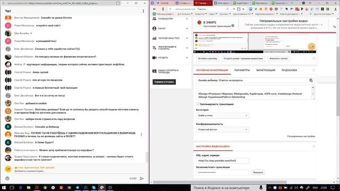Toggle collapse box on Основная информация panel
Image resolution: width=340 pixels, height=191 pixels.
click(314, 70)
